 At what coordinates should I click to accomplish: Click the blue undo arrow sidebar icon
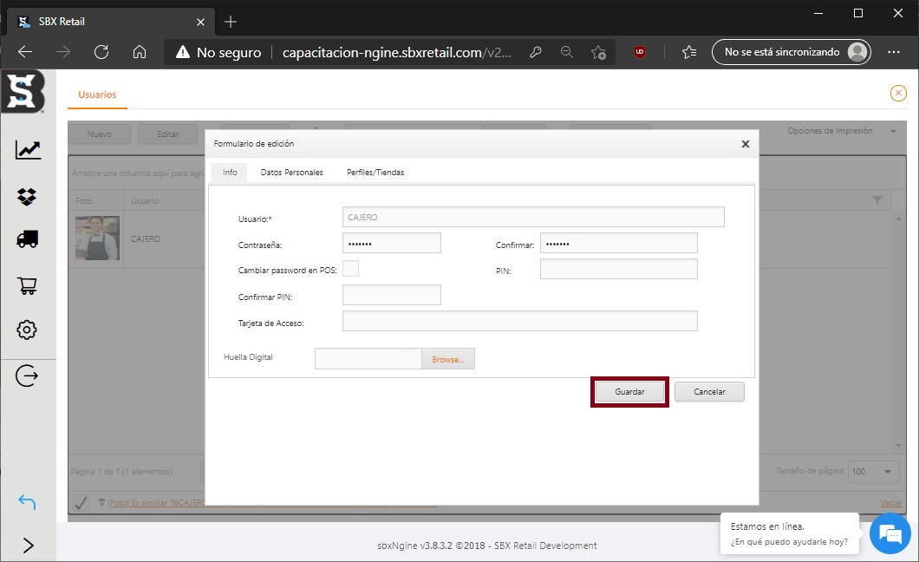click(x=27, y=501)
